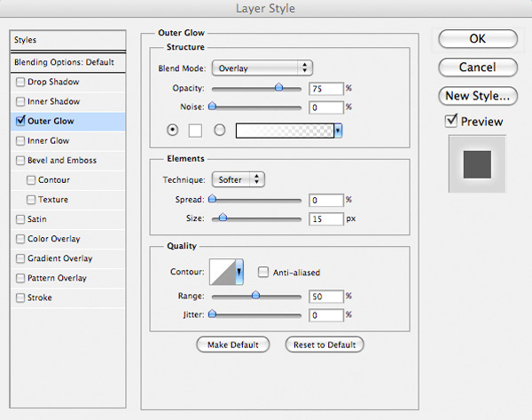
Task: Click the Opacity slider handle
Action: pos(279,87)
